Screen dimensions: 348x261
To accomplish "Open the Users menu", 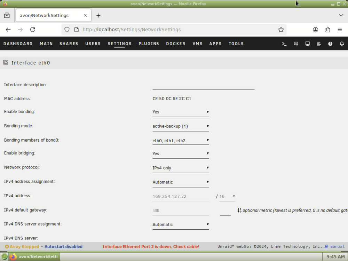I will [93, 44].
